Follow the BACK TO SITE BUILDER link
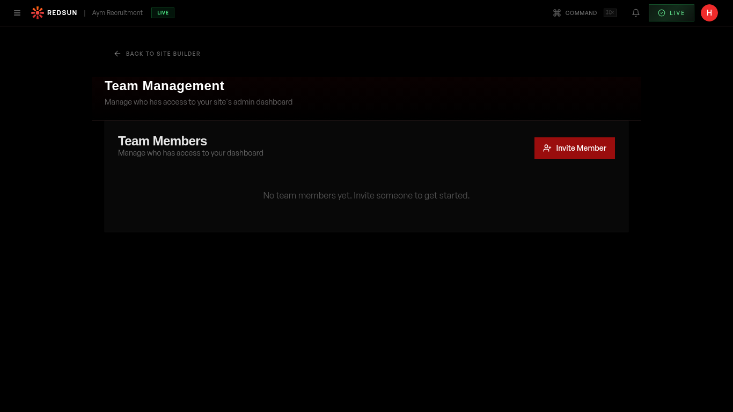 click(x=163, y=54)
